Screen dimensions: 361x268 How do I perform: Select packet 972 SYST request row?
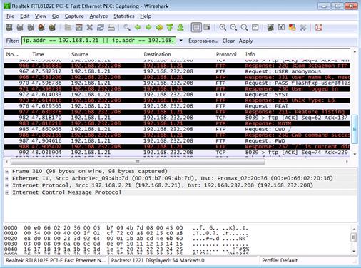coord(177,95)
